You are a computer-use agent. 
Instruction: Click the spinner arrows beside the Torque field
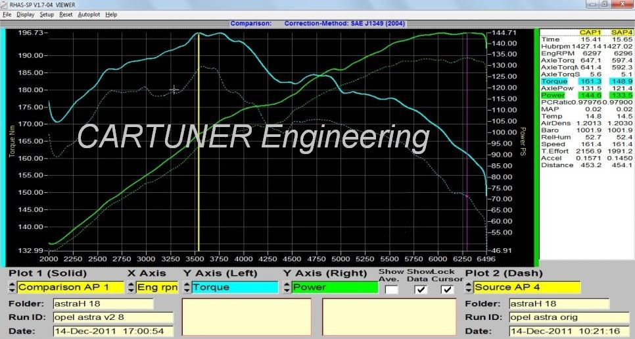[x=186, y=287]
